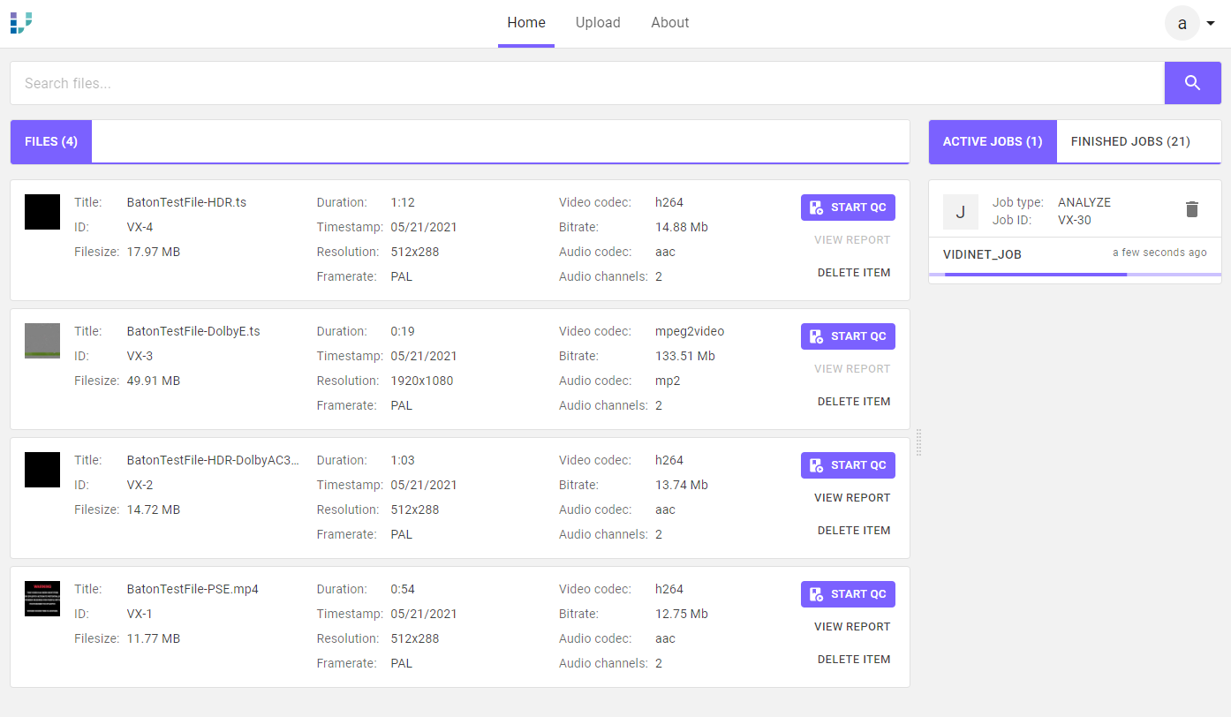Switch to Finished Jobs (21) tab
The image size is (1231, 717).
click(x=1129, y=142)
